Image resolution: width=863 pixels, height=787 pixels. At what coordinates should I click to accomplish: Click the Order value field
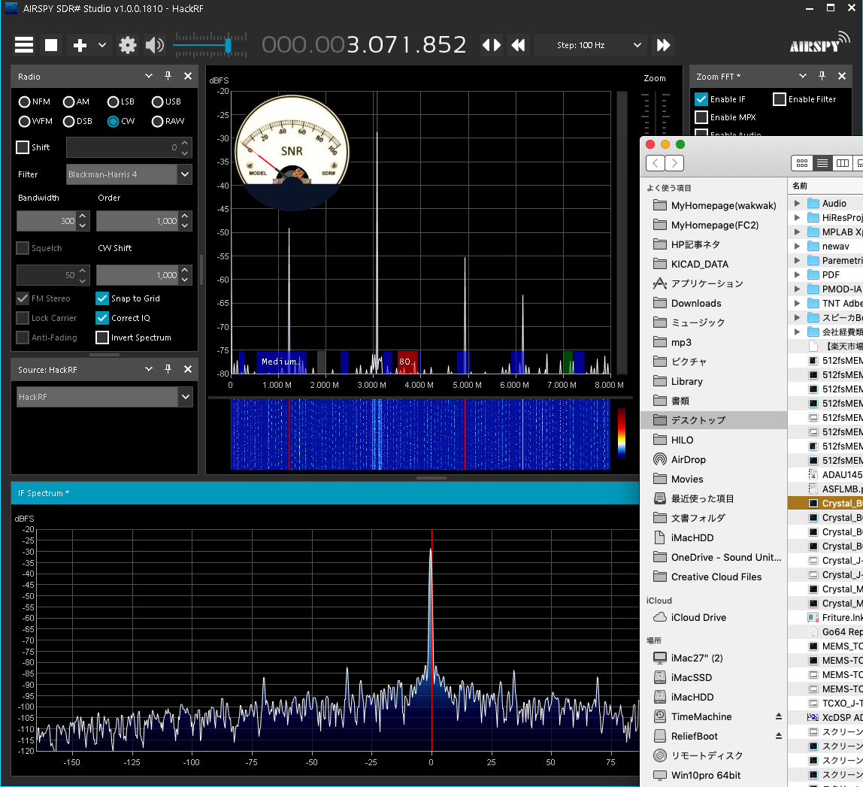click(137, 221)
